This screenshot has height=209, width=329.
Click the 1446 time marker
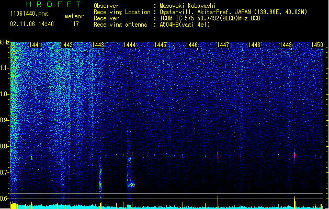pos(192,45)
